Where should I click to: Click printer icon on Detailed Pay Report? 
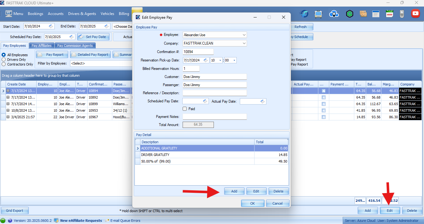click(x=74, y=55)
